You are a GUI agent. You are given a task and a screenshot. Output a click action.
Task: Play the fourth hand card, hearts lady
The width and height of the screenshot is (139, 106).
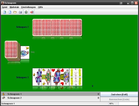(x=65, y=77)
